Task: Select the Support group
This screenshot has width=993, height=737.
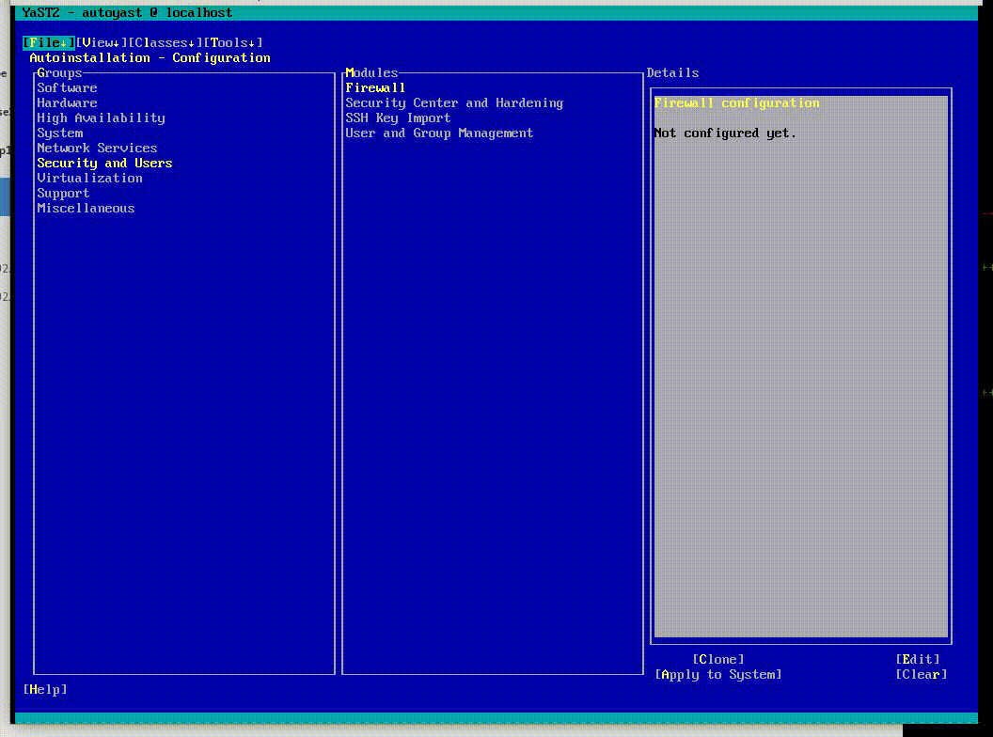Action: tap(63, 193)
